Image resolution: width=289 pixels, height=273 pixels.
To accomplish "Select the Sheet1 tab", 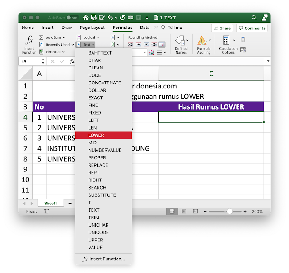I will pyautogui.click(x=51, y=203).
